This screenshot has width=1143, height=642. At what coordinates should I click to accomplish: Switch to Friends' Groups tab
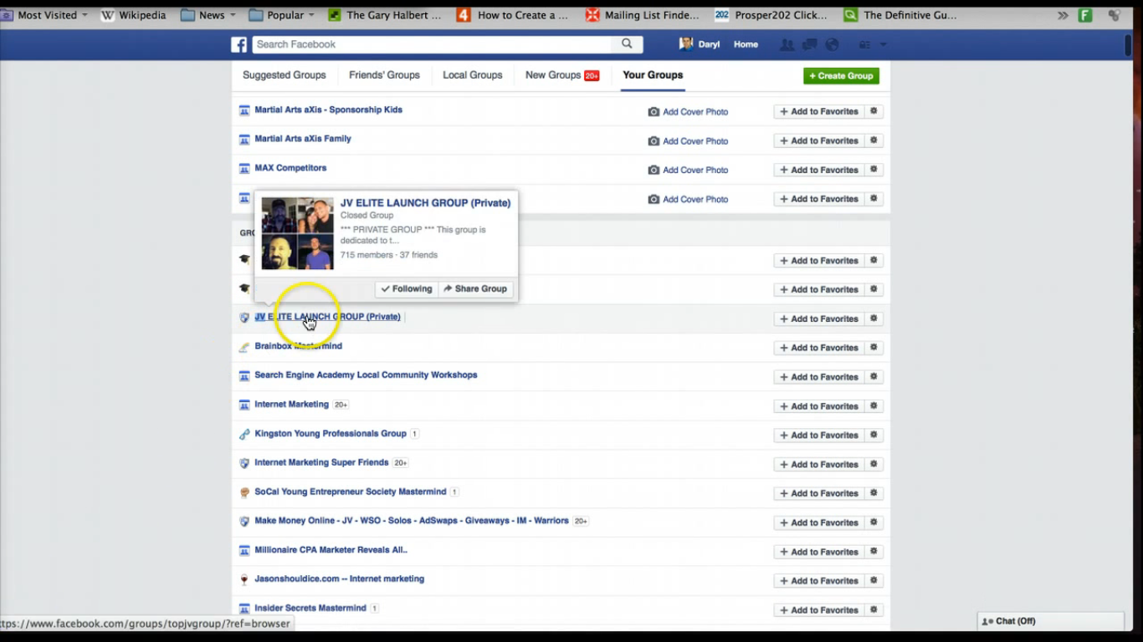(x=384, y=75)
